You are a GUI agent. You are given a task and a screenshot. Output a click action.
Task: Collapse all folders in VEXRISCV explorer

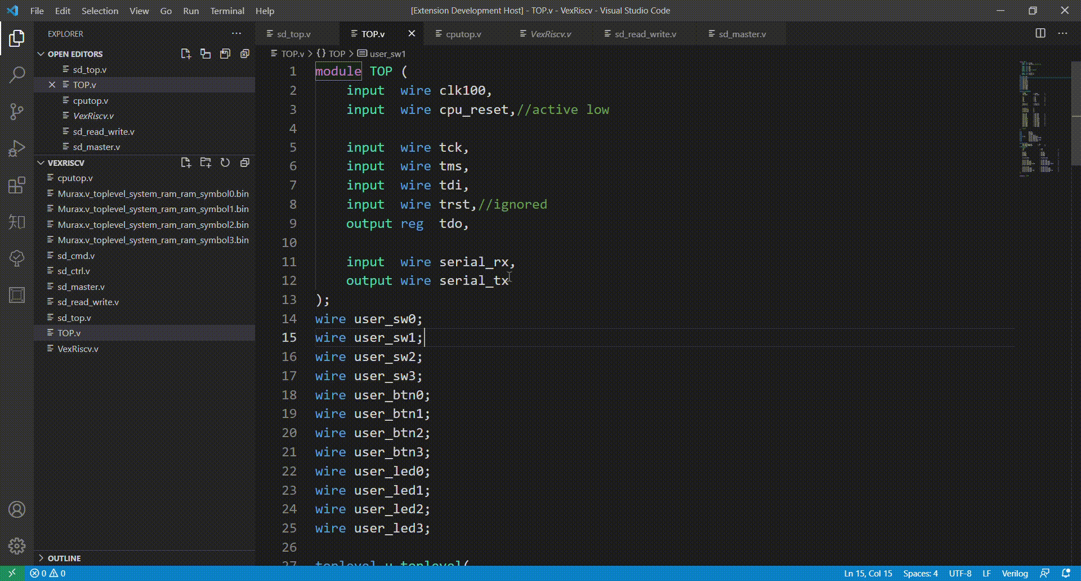245,163
